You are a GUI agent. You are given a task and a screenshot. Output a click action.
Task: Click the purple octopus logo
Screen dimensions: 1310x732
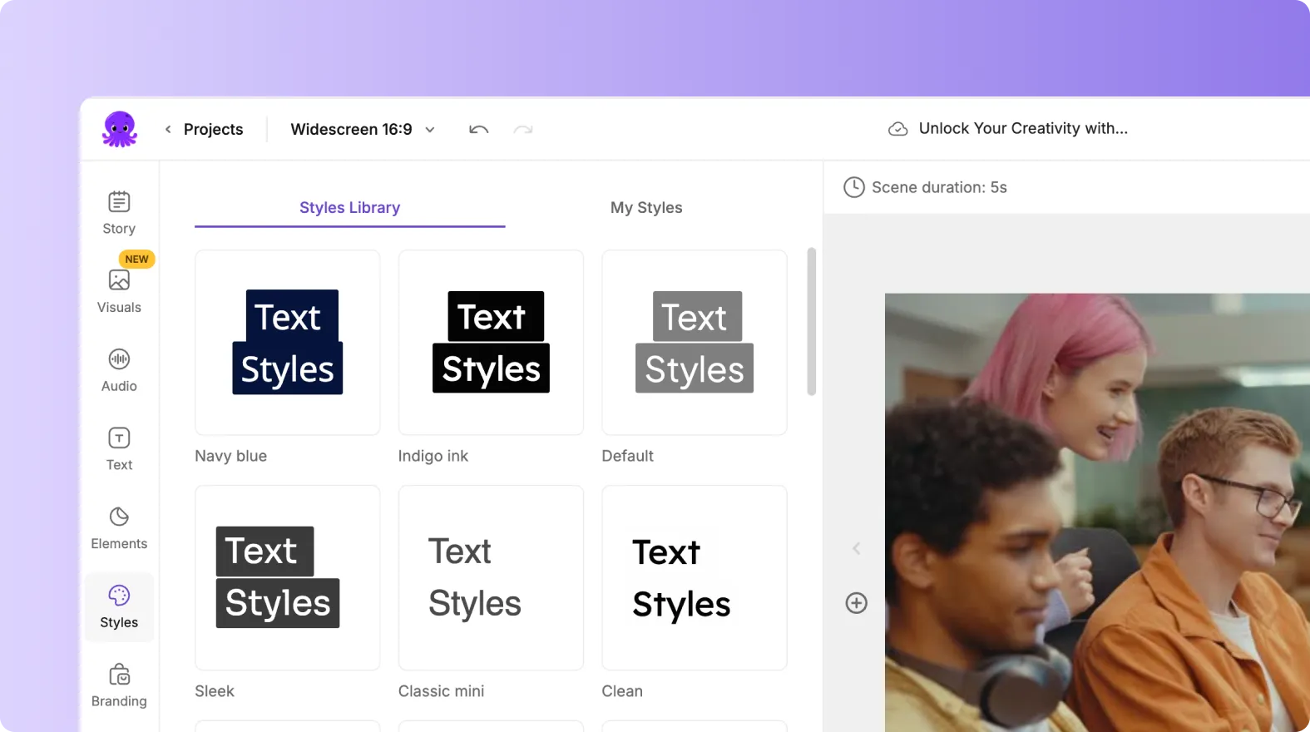pos(120,129)
